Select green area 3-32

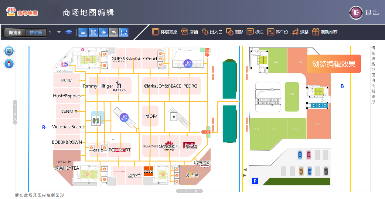pos(292,96)
